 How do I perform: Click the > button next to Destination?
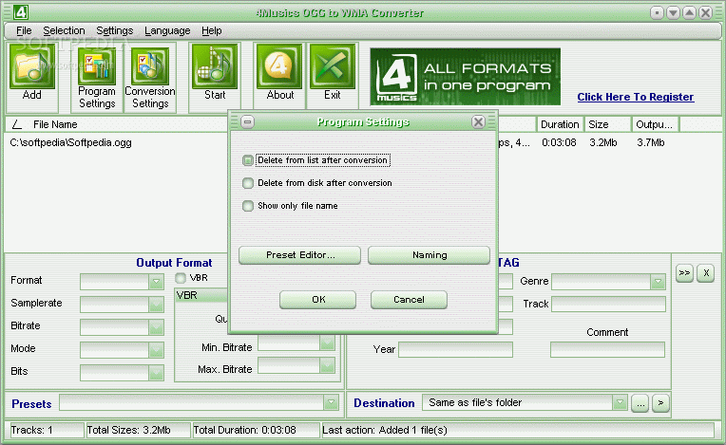(x=660, y=403)
